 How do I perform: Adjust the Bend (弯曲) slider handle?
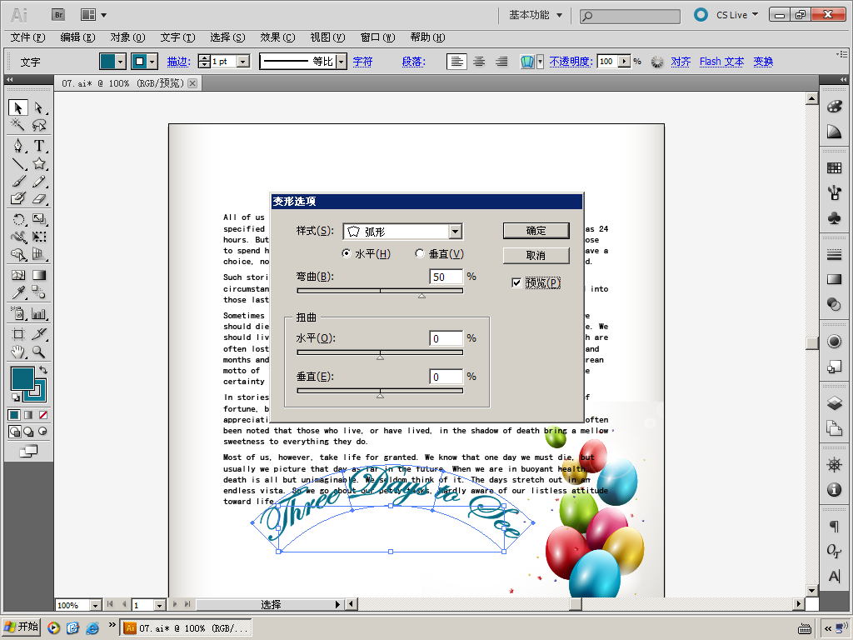click(x=422, y=296)
